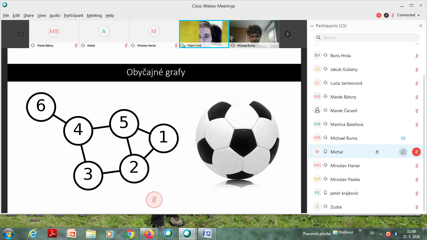Open the Participant menu
This screenshot has height=240, width=427.
(x=73, y=15)
